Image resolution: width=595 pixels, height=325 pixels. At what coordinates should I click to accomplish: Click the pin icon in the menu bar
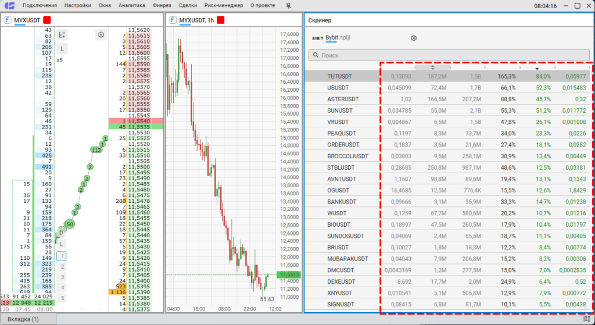[x=289, y=5]
